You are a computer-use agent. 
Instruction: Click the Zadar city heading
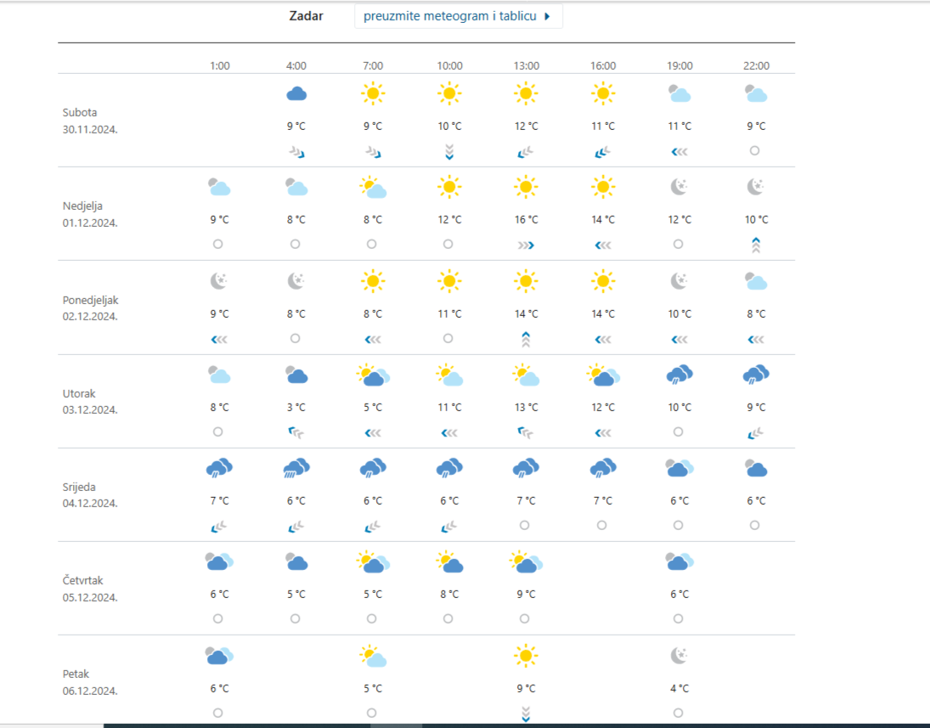306,16
